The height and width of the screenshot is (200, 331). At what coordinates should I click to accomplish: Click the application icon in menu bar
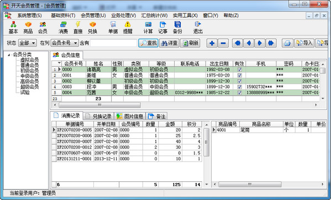[x=8, y=15]
